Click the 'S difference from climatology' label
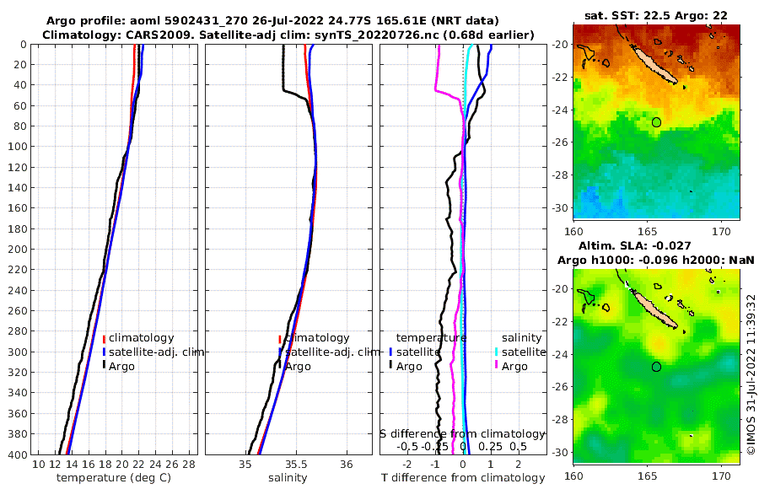759x489 pixels. [x=462, y=433]
